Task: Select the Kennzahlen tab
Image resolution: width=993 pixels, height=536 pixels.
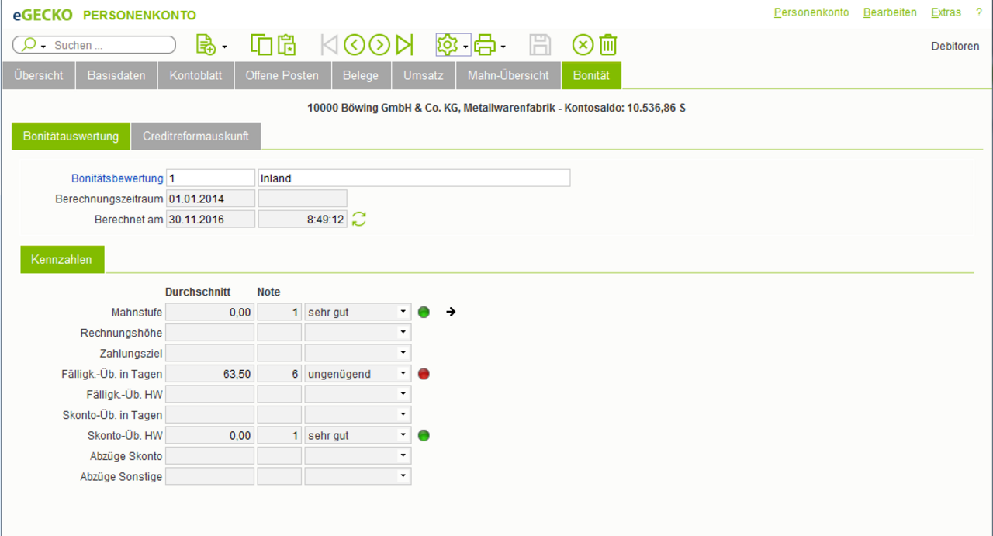Action: tap(62, 259)
